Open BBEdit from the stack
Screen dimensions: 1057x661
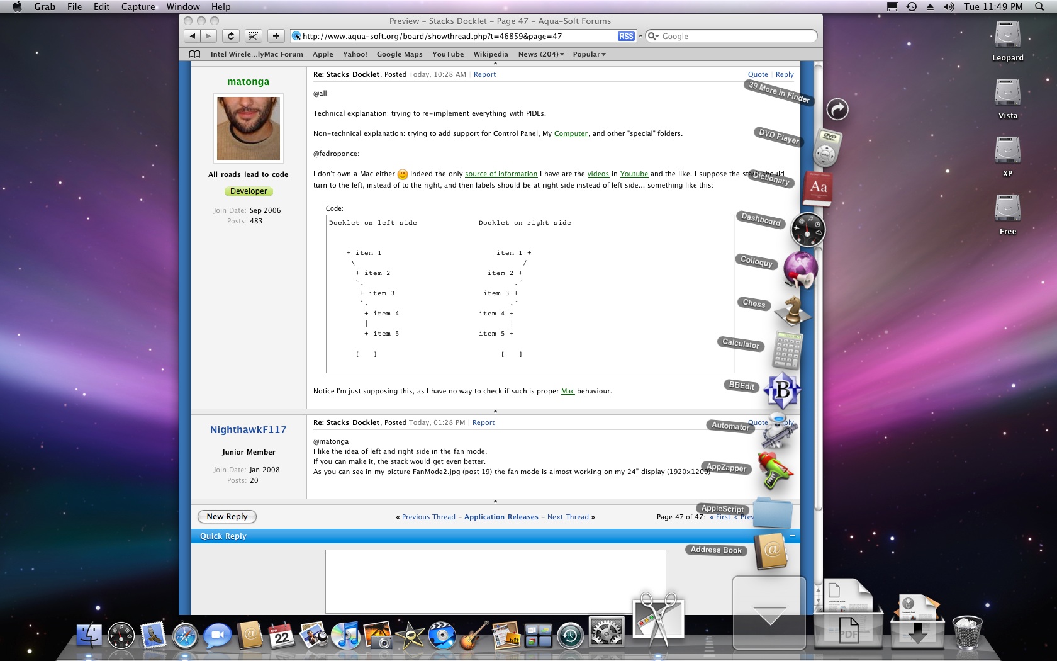[x=782, y=391]
